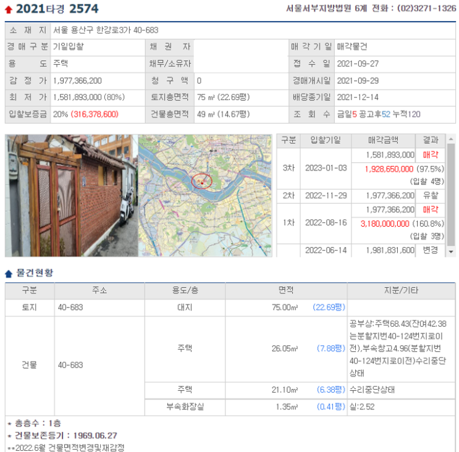Click the note 실:2.52

(362, 407)
